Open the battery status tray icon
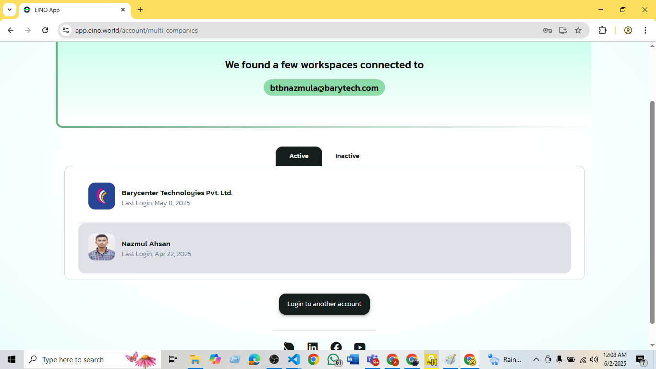Screen dimensions: 656x369 pyautogui.click(x=571, y=359)
